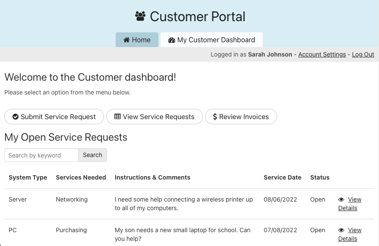Click the System Type column header

(x=28, y=177)
